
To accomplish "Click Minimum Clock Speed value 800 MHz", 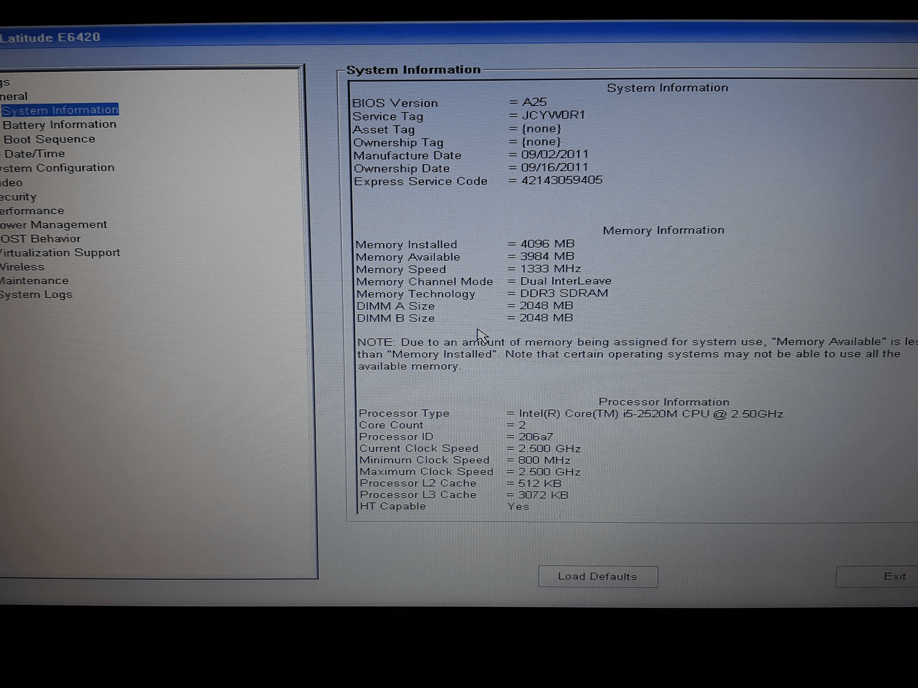I will (x=544, y=460).
